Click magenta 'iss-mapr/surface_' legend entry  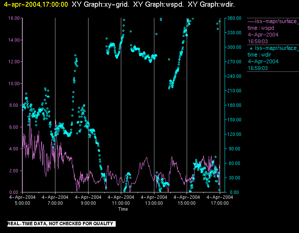277,21
